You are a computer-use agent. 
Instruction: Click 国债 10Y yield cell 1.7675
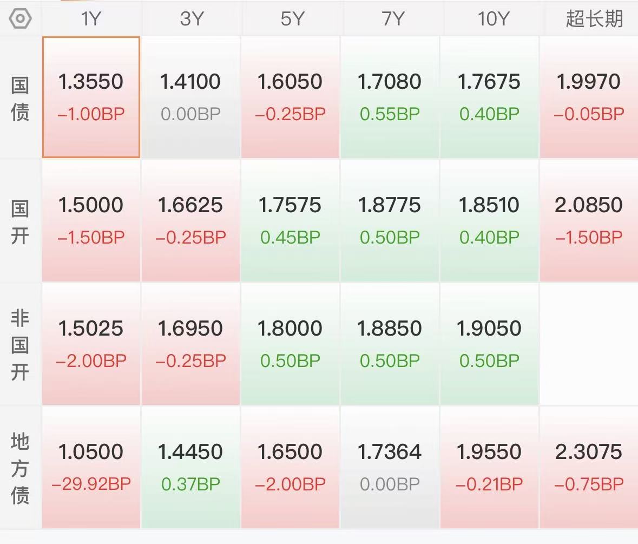click(x=489, y=97)
